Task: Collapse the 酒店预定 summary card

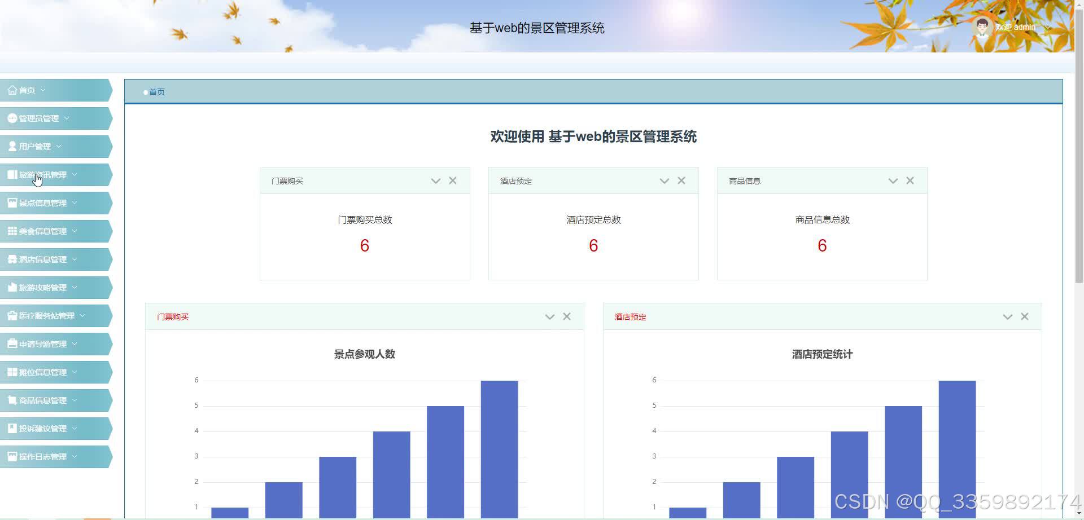Action: click(x=665, y=181)
